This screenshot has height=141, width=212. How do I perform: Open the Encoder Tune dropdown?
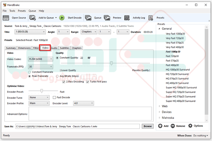[x=39, y=98]
